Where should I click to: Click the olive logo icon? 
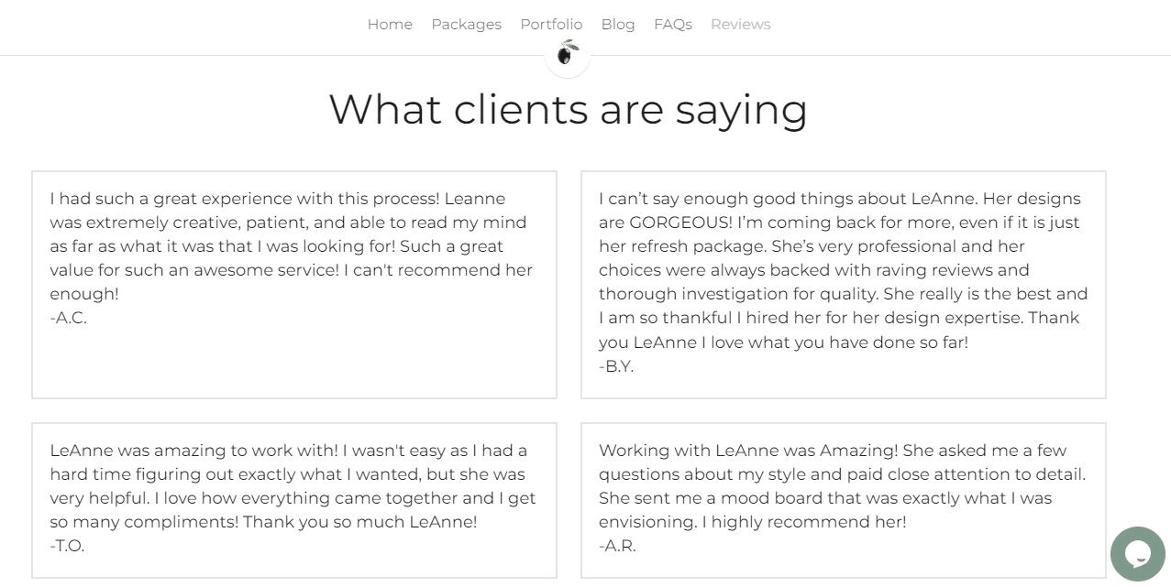568,54
